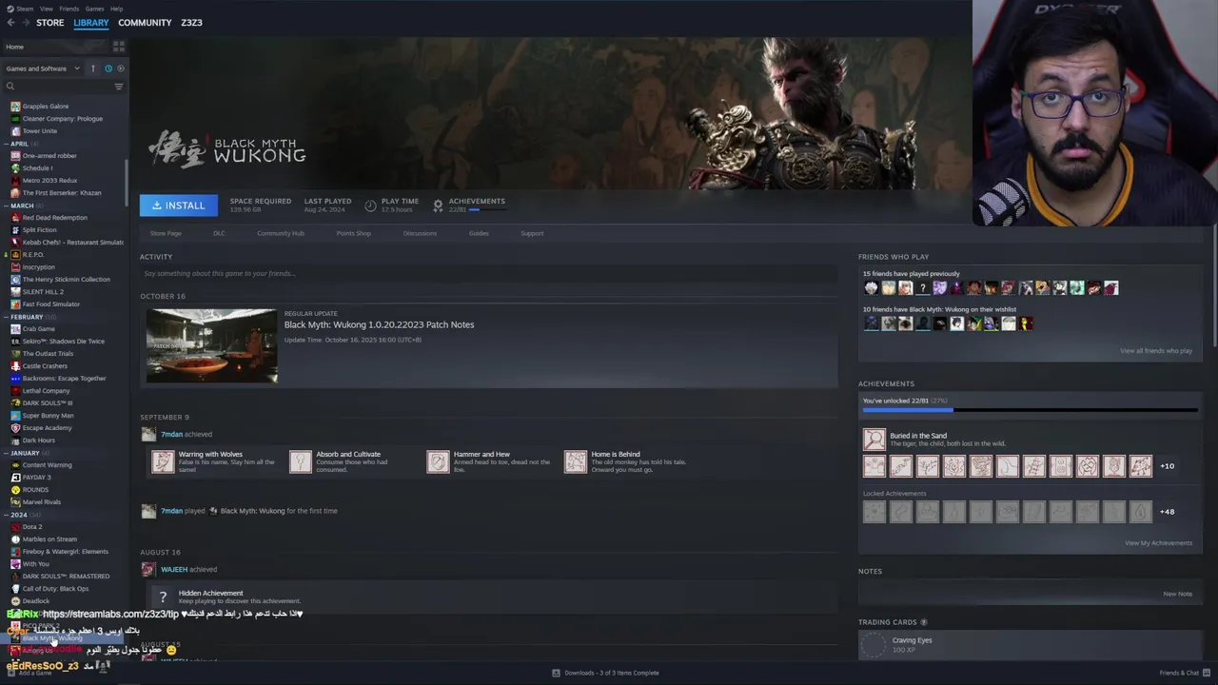Switch library to grid collections view

click(x=119, y=46)
